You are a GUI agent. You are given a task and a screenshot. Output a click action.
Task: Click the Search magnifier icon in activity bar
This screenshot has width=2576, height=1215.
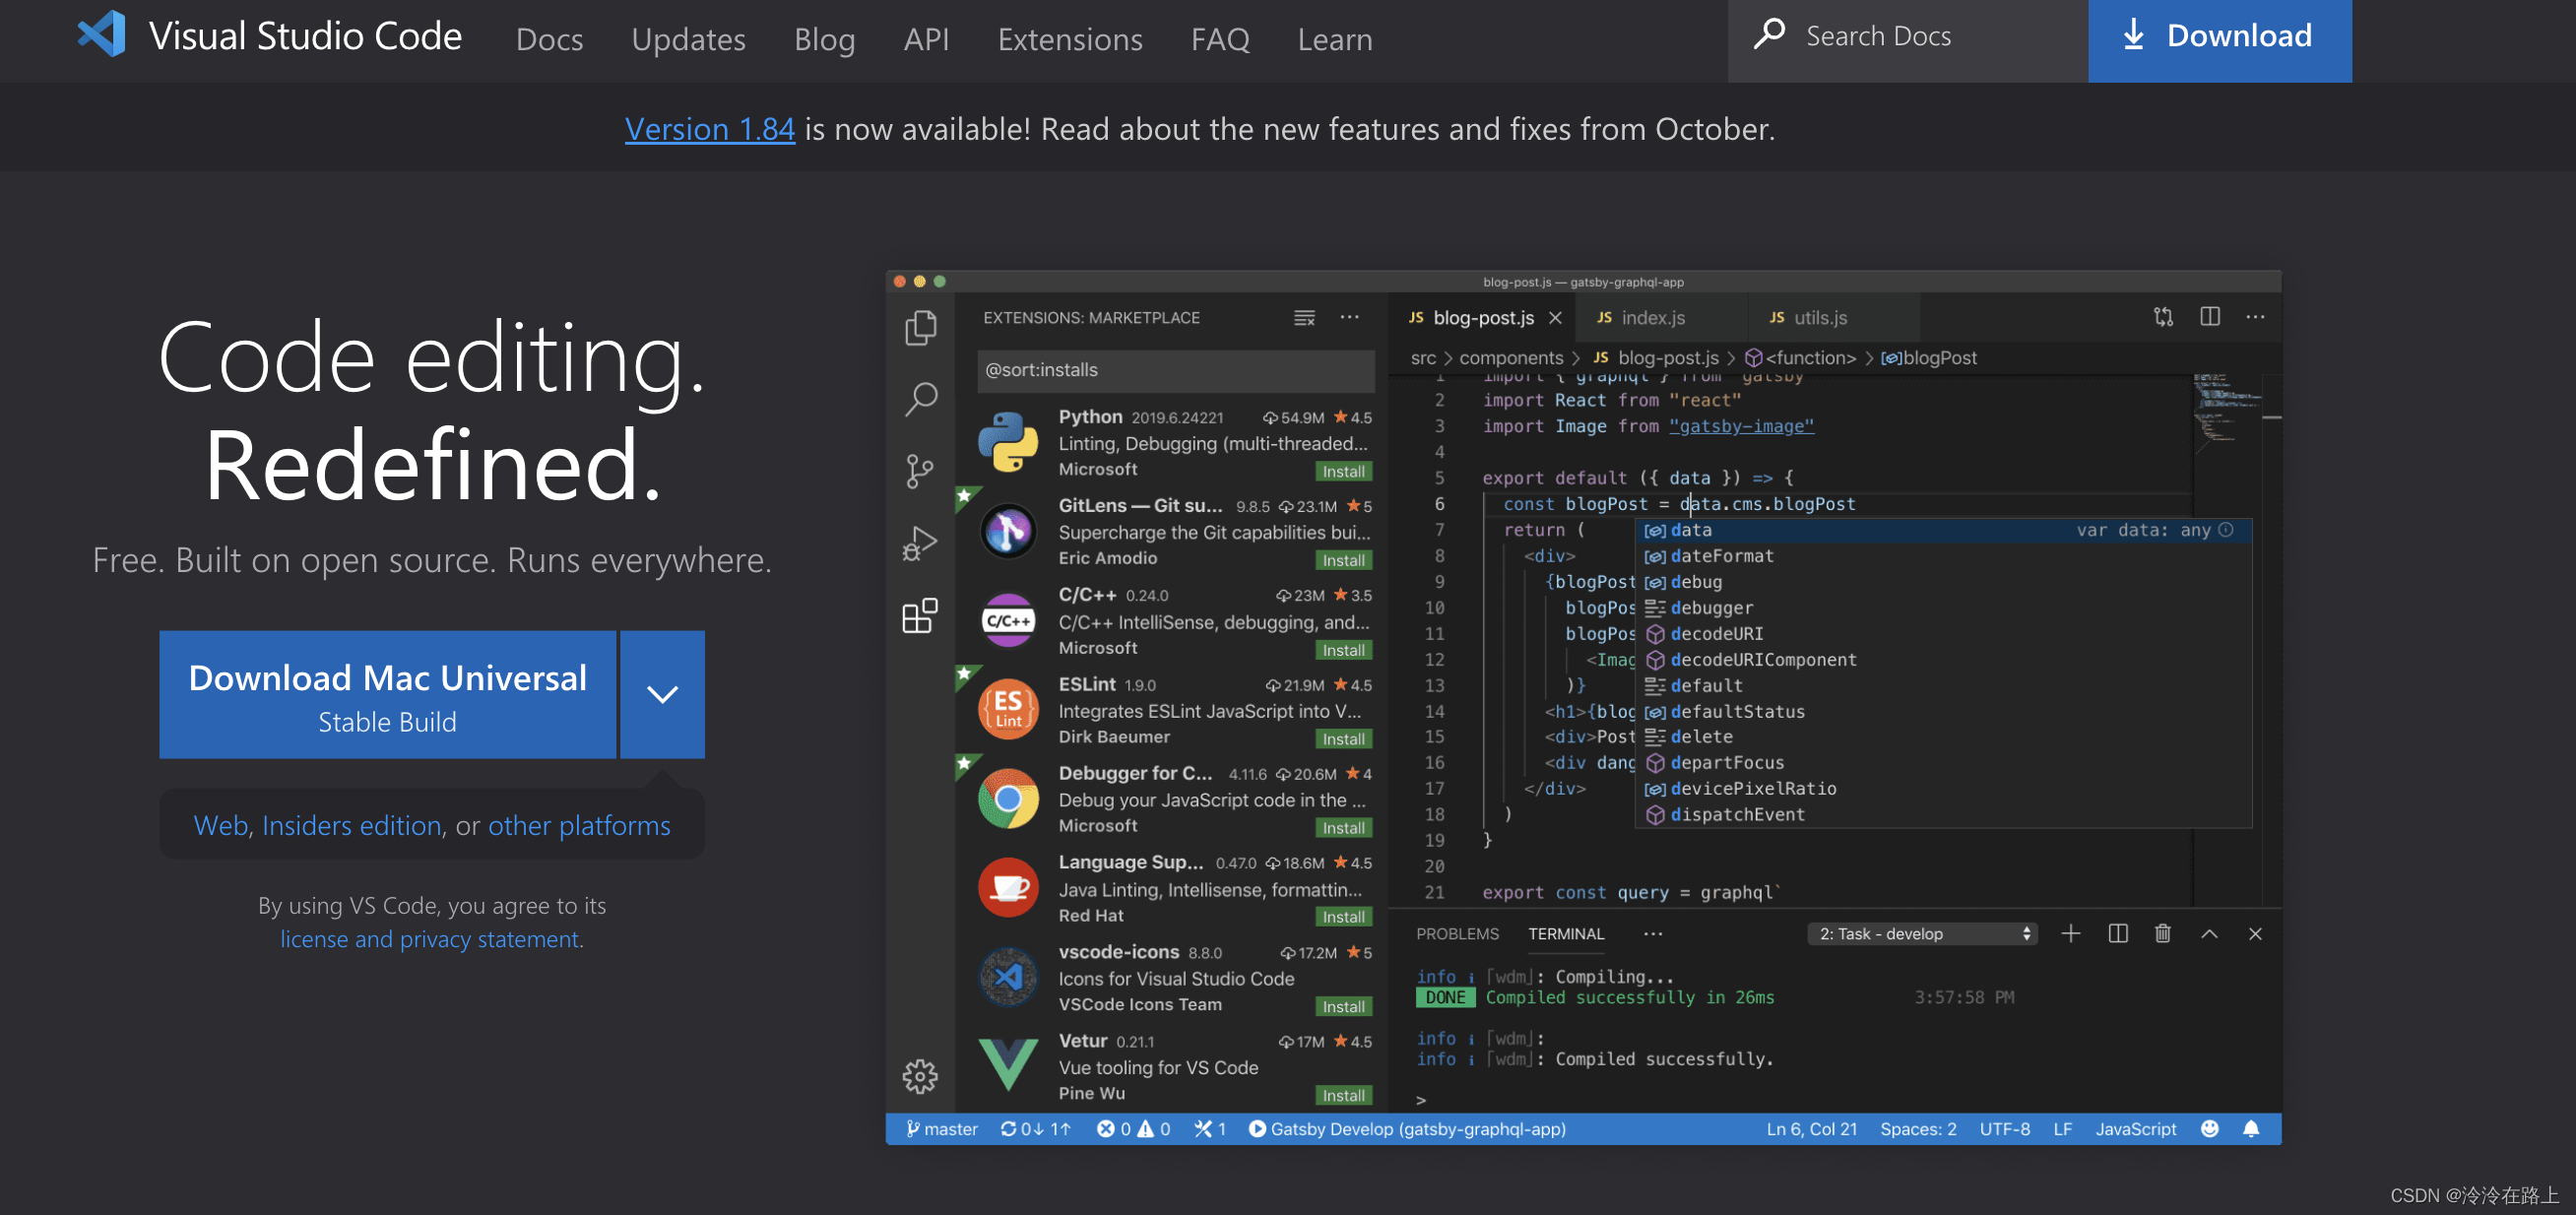coord(920,399)
